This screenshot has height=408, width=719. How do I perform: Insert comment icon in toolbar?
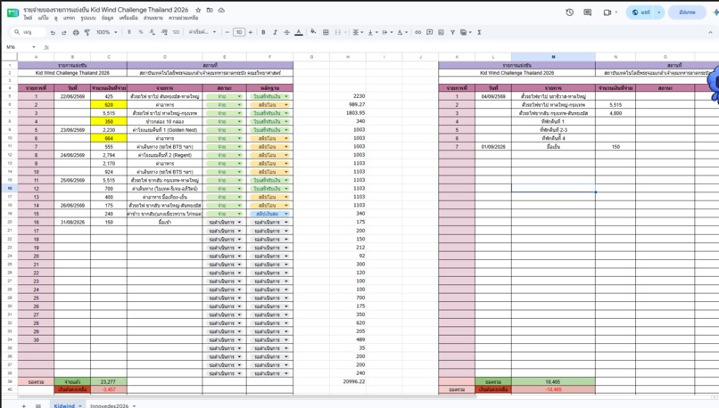tap(429, 32)
